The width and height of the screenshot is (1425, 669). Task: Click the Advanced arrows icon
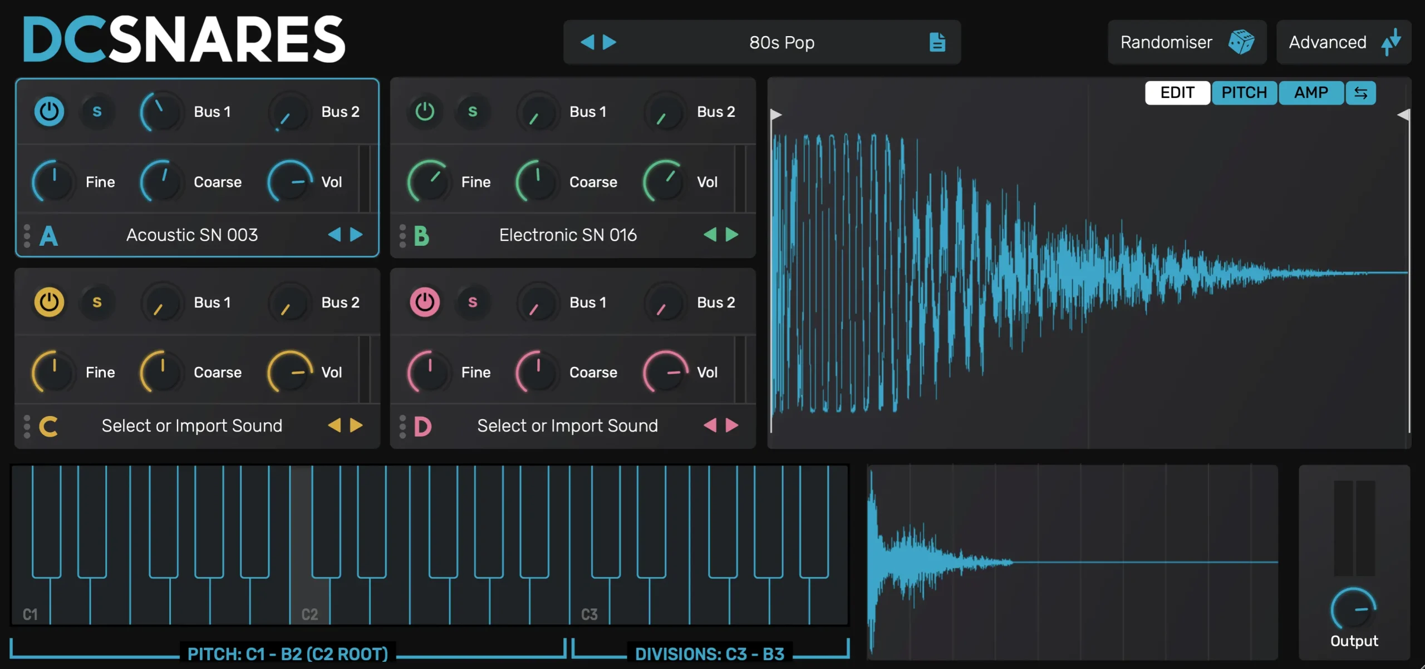[1391, 42]
